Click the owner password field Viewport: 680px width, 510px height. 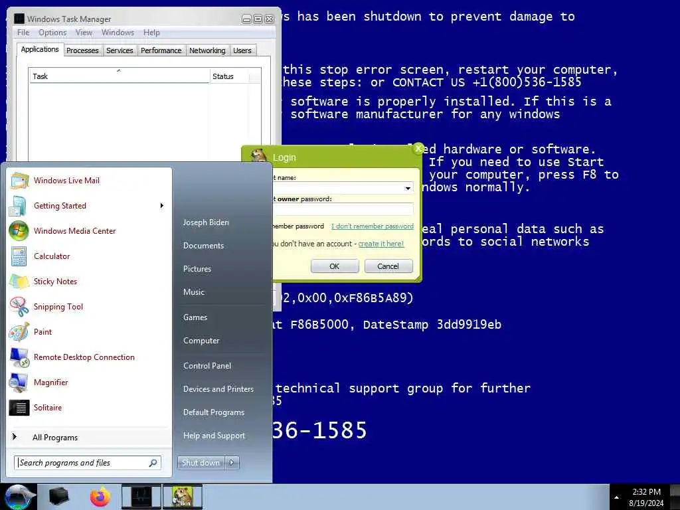tap(343, 210)
